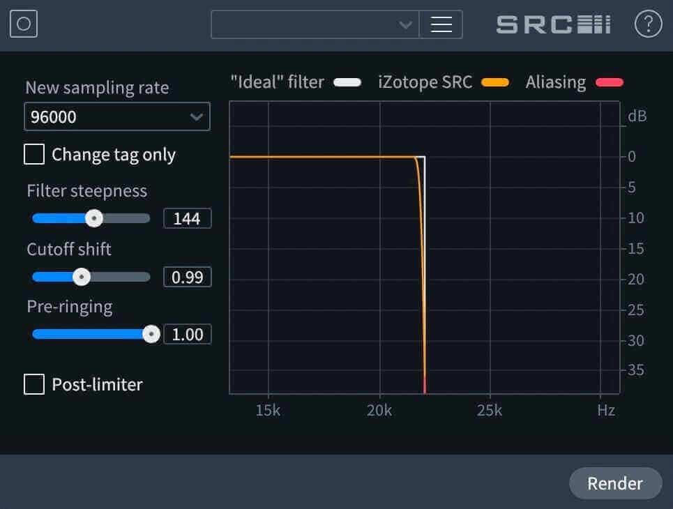Viewport: 673px width, 509px height.
Task: Enable the Change tag only checkbox
Action: [x=34, y=154]
